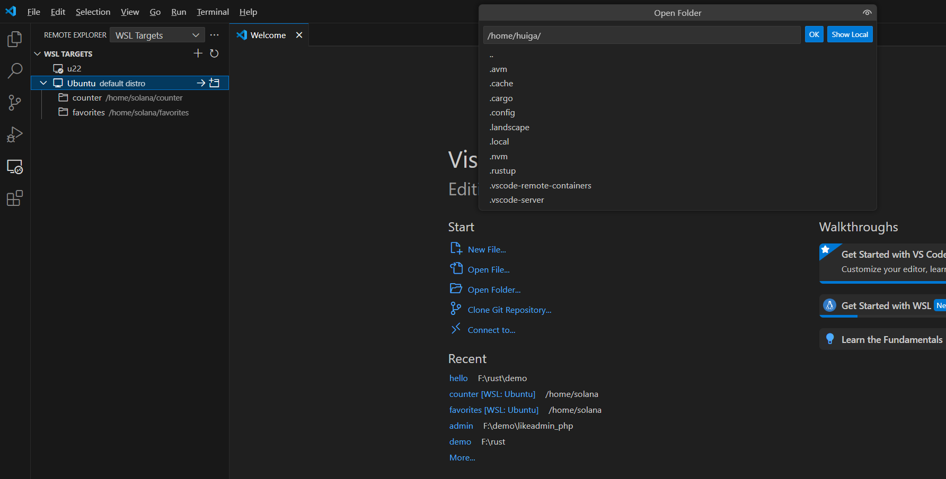Refresh the WSL Targets list
The width and height of the screenshot is (946, 479).
214,53
